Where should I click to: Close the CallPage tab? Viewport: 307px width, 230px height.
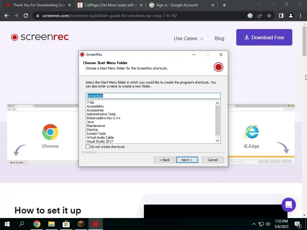click(141, 5)
